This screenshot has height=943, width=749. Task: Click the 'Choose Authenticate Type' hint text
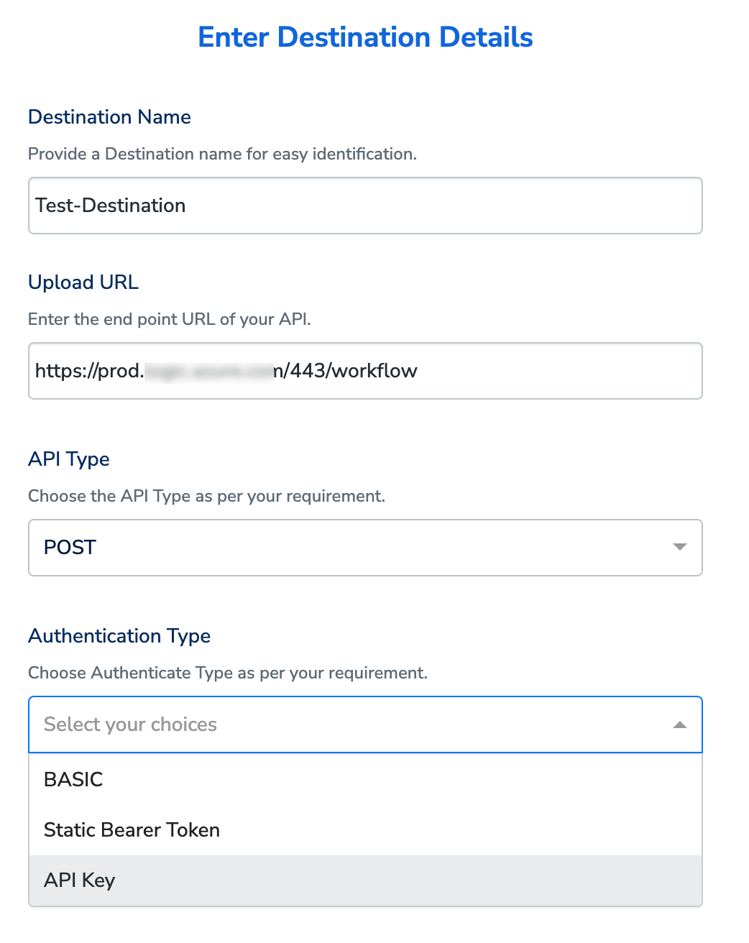point(227,673)
